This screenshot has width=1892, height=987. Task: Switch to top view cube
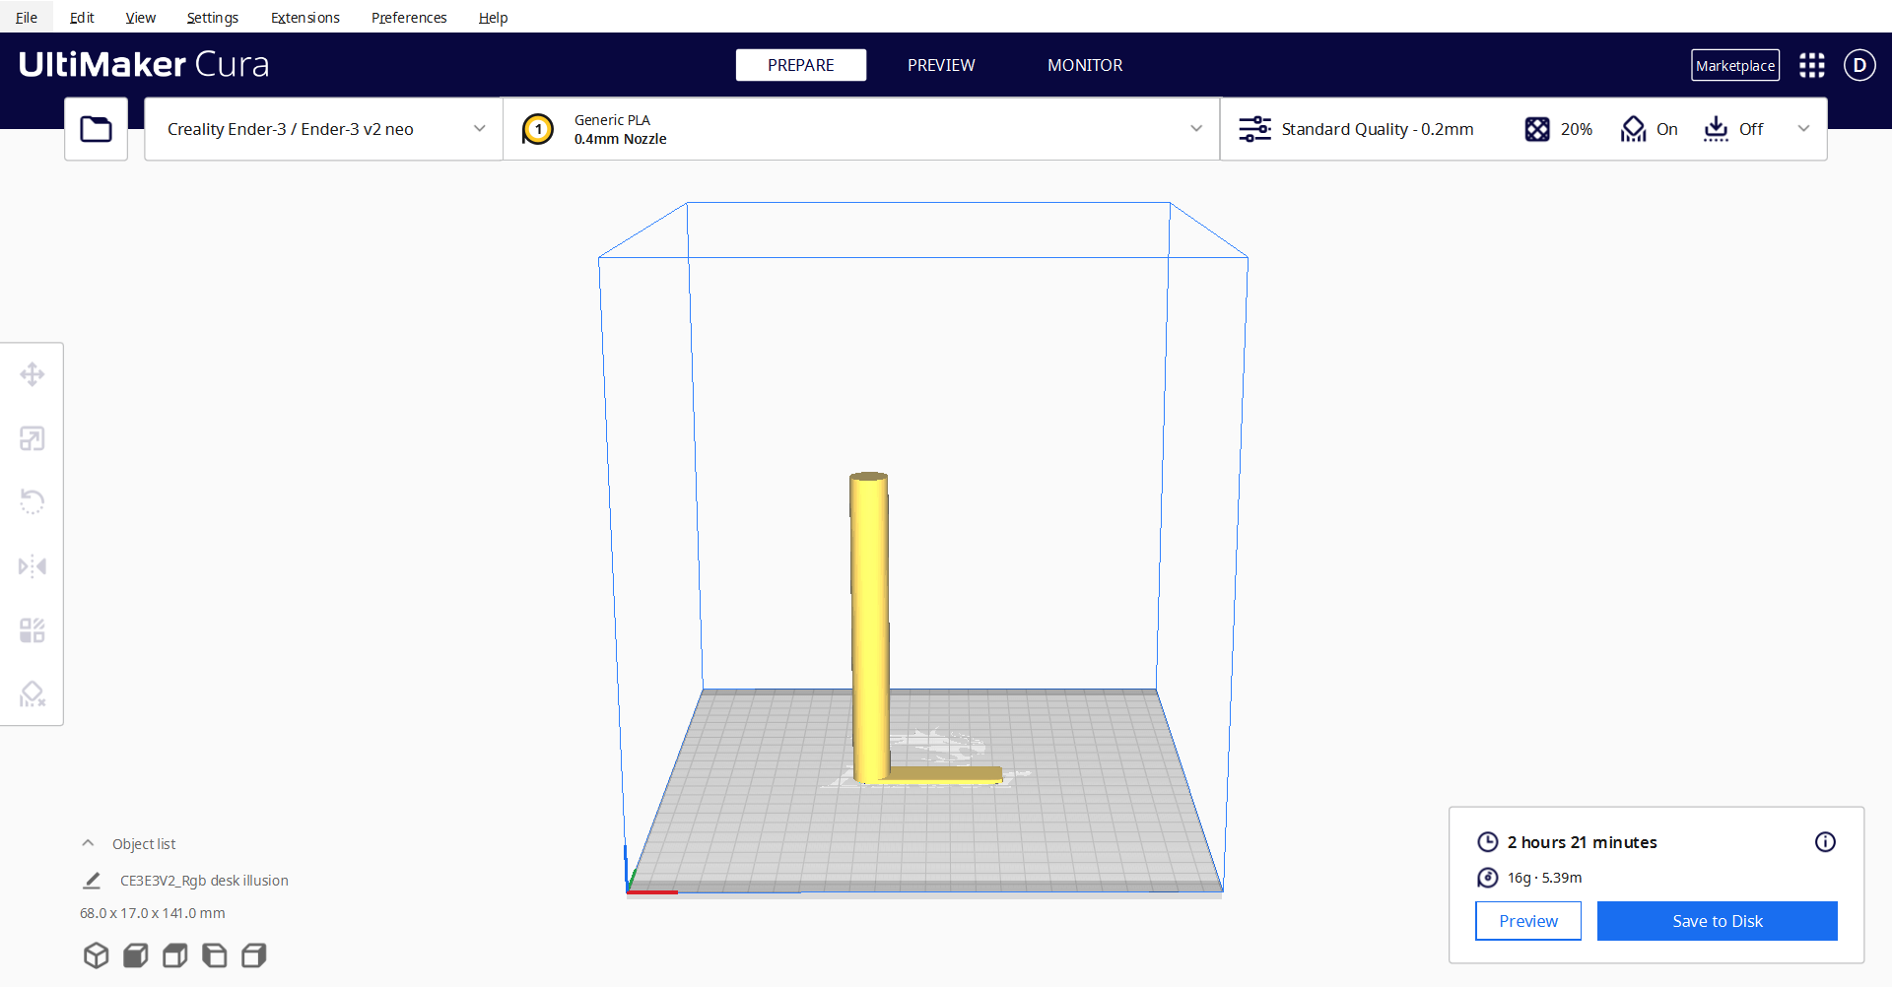tap(175, 955)
